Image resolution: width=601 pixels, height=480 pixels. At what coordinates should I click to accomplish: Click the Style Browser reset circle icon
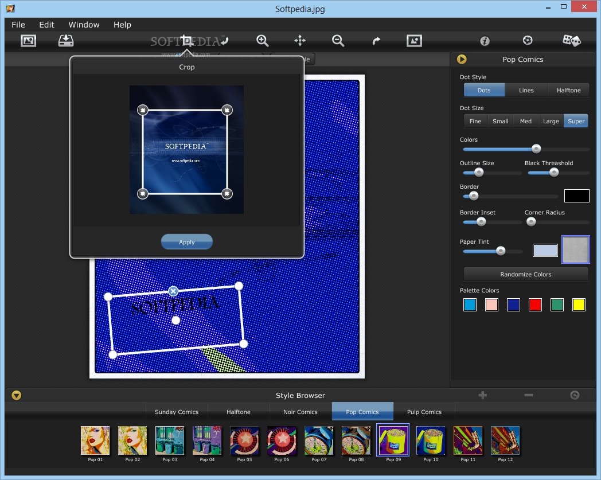pyautogui.click(x=575, y=395)
